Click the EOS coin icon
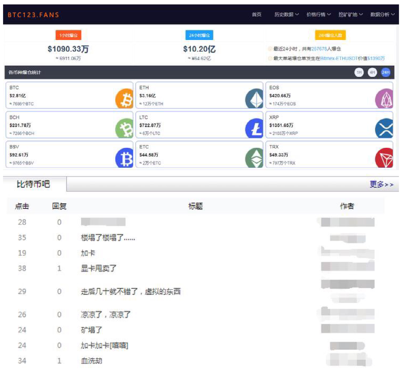The height and width of the screenshot is (372, 402). click(384, 99)
